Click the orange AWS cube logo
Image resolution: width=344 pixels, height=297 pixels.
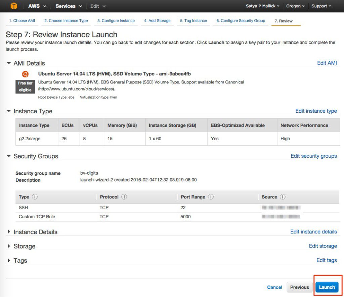[13, 6]
